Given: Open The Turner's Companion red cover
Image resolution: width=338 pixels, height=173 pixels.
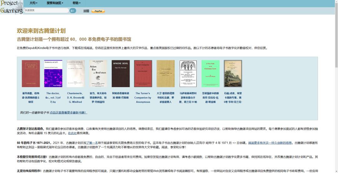Looking at the screenshot, I should click(x=143, y=74).
